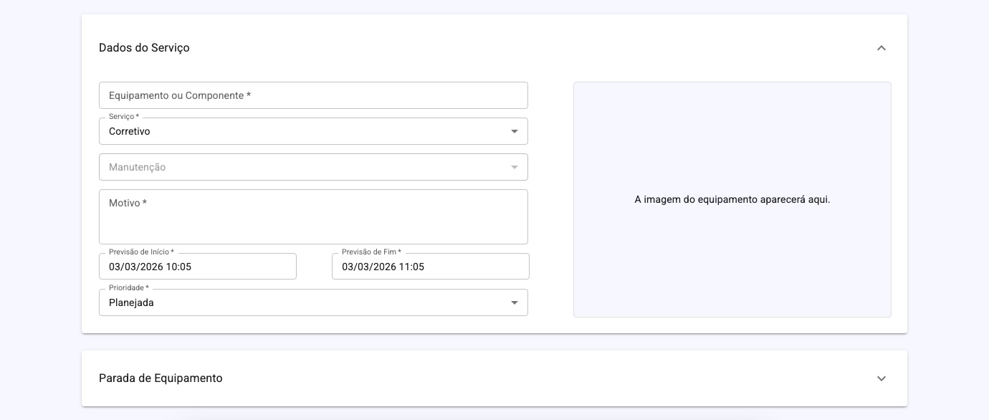The height and width of the screenshot is (420, 989).
Task: Open the Manutenção select field
Action: (301, 168)
